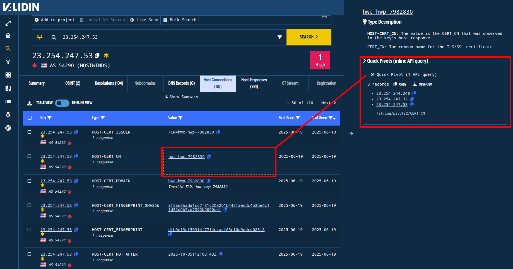The height and width of the screenshot is (269, 513).
Task: Copy the 2025-10-05T12:03:43Z value
Action: (x=221, y=254)
